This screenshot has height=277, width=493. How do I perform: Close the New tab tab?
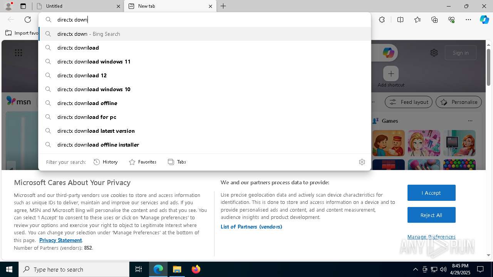coord(210,6)
